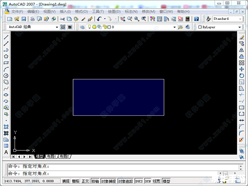Image resolution: width=248 pixels, height=186 pixels.
Task: Open the AutoCAD 经典 workspace dropdown
Action: pos(57,27)
